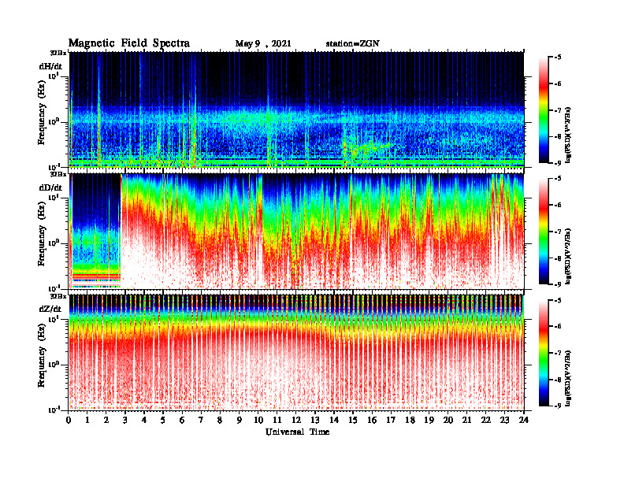Click log(PSD) unit label beside dZ/dt color bar
This screenshot has width=624, height=482.
[568, 378]
